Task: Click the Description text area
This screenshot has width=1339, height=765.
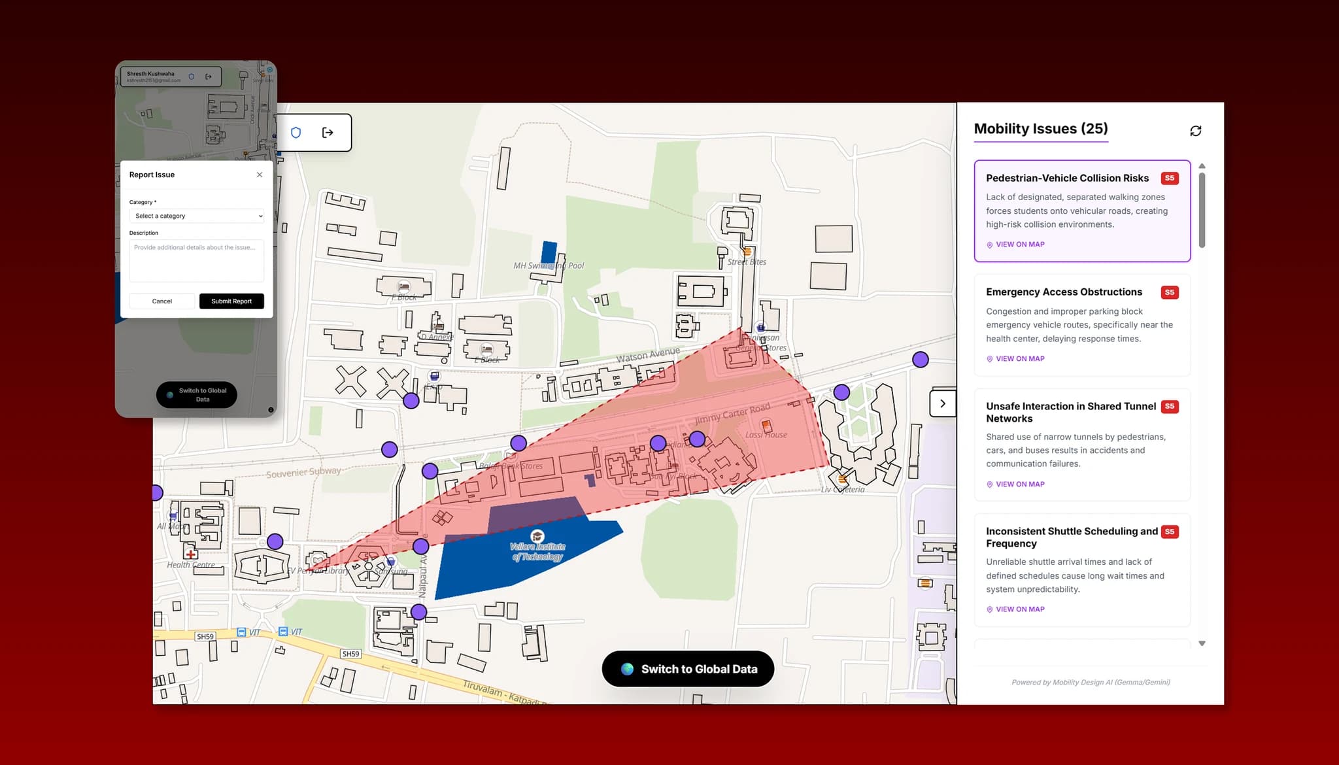Action: coord(197,260)
